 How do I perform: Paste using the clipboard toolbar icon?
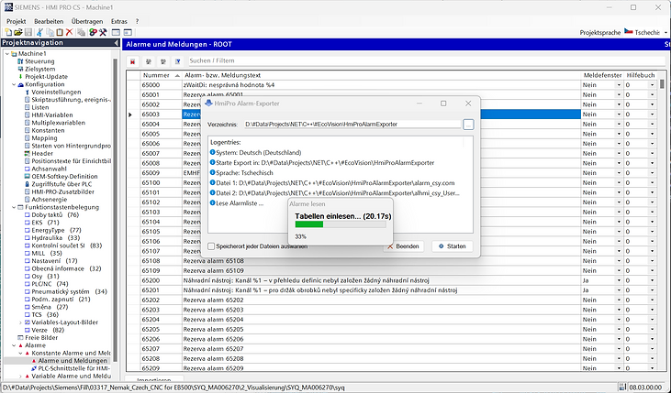tap(60, 32)
